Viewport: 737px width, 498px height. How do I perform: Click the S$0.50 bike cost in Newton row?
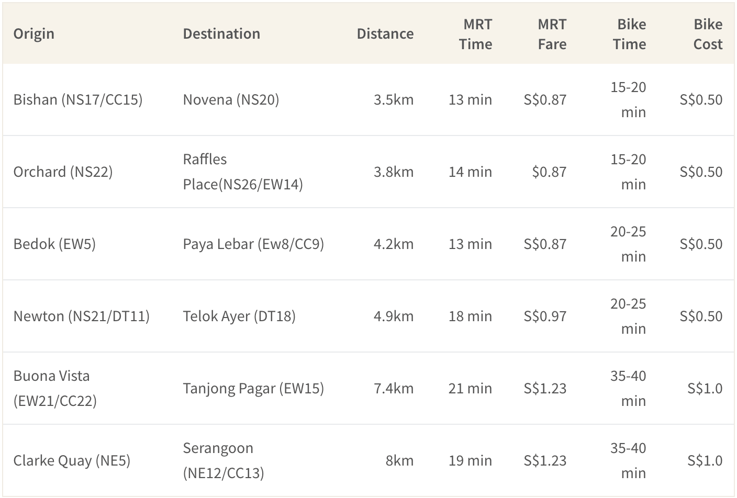coord(701,316)
